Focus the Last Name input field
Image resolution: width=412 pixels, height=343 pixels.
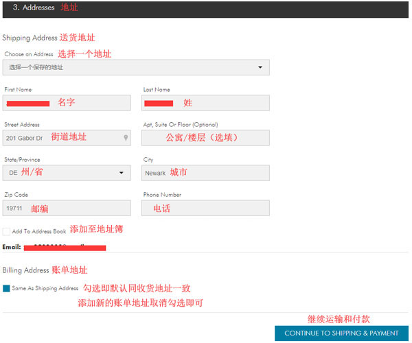[205, 103]
